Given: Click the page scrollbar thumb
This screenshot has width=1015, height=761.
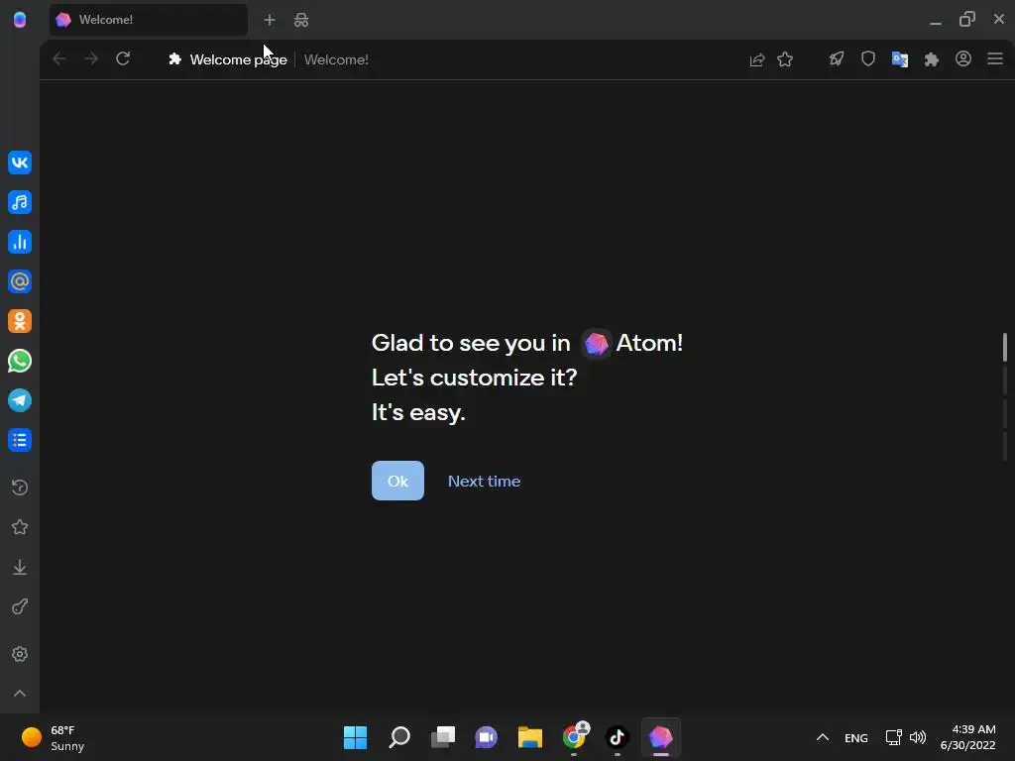Looking at the screenshot, I should coord(1005,347).
